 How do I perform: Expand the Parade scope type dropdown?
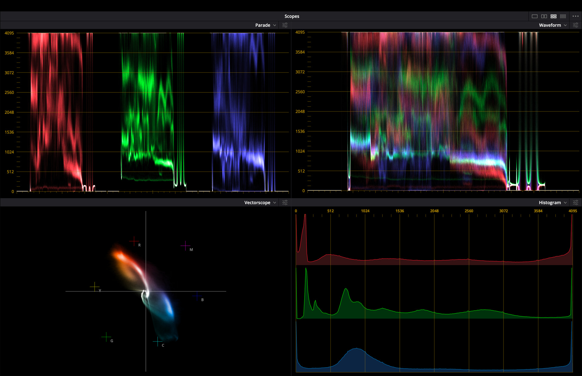275,25
